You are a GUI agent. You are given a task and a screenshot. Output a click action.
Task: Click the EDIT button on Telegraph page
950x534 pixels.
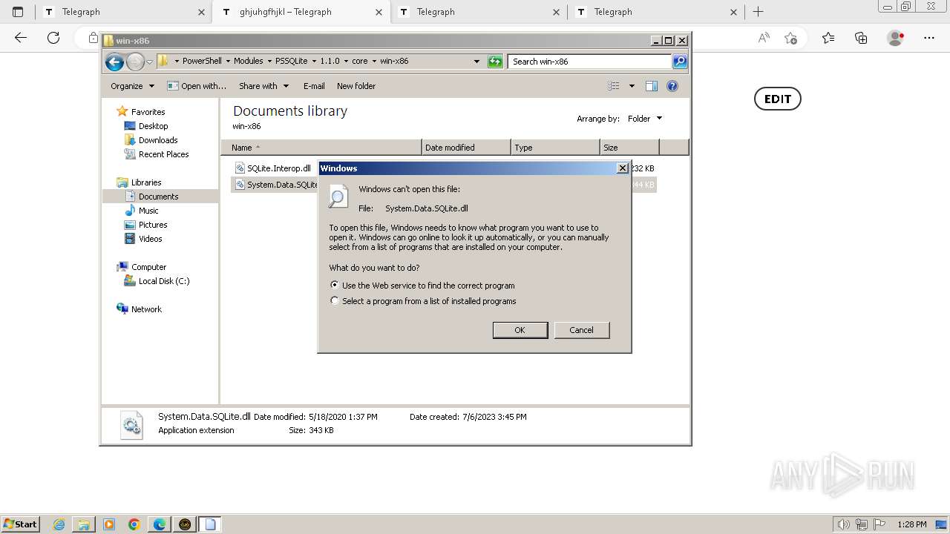click(x=778, y=99)
